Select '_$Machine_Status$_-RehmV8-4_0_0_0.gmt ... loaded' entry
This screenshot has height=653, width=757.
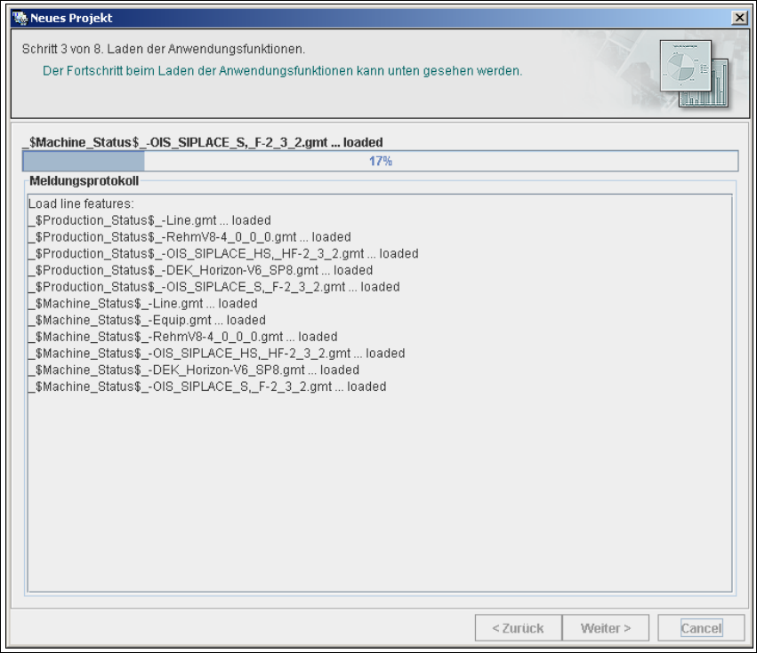click(183, 337)
